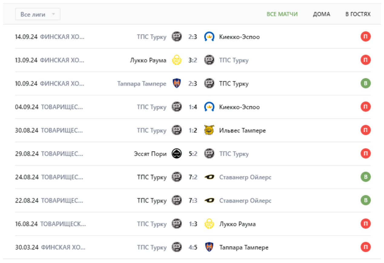Open the "Все лиги" league dropdown
The width and height of the screenshot is (384, 263).
point(38,14)
